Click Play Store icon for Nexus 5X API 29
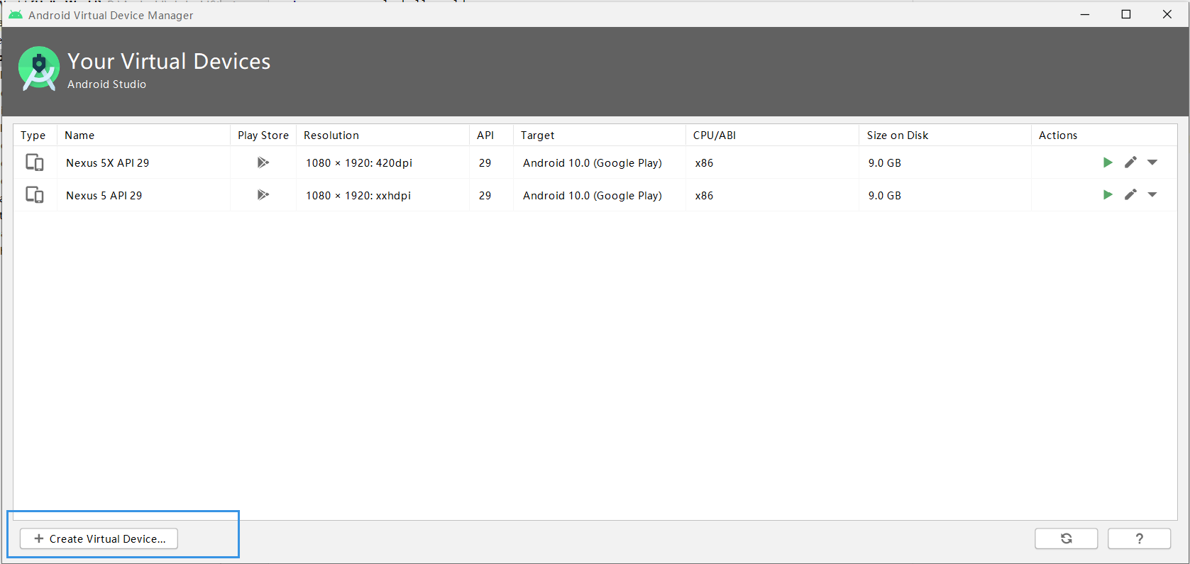 263,162
